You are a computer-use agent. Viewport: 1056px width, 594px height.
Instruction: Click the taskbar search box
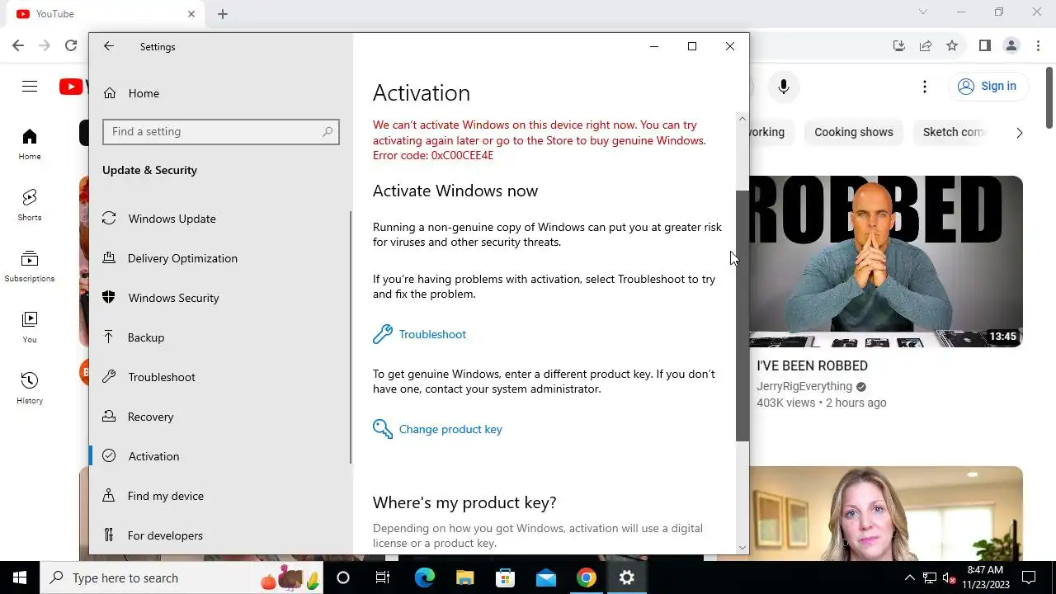tap(181, 577)
